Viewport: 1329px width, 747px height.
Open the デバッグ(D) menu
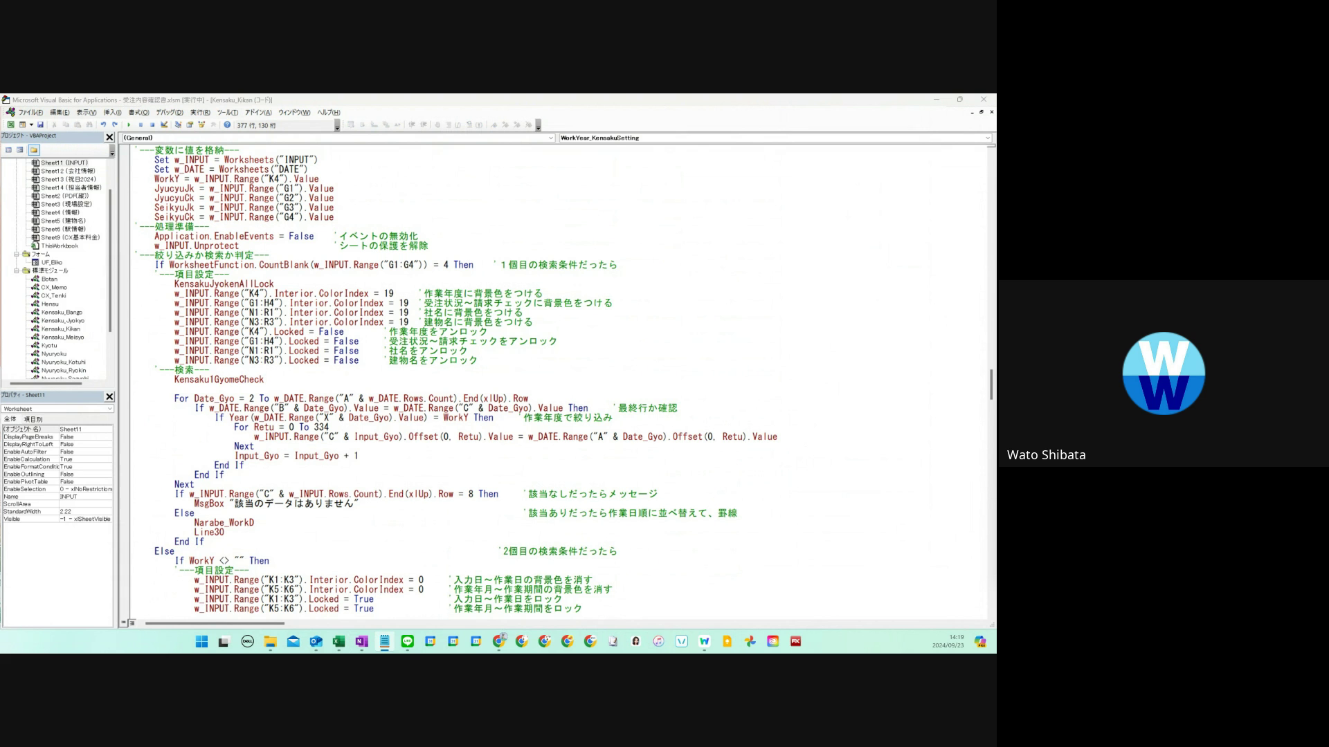coord(170,113)
